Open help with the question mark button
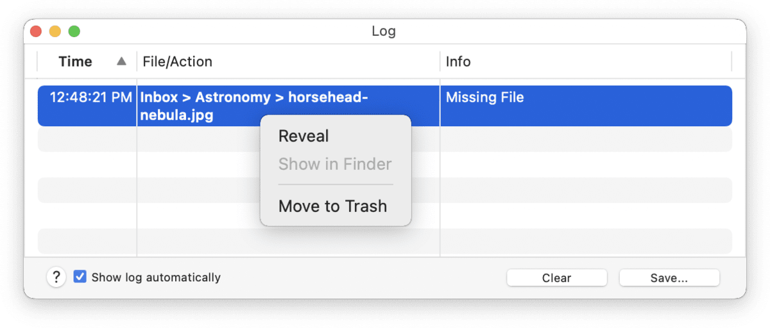Screen dimensions: 770x328 coord(56,277)
